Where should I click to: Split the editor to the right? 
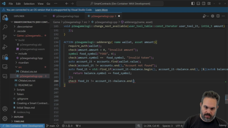point(218,16)
